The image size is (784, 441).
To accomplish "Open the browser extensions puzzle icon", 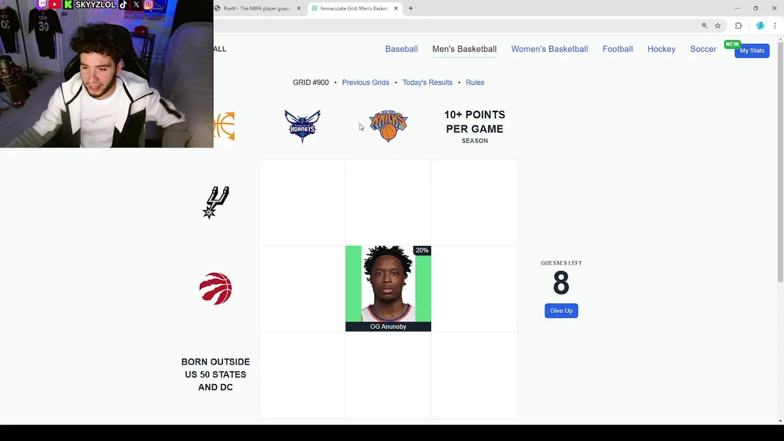I will pyautogui.click(x=739, y=26).
